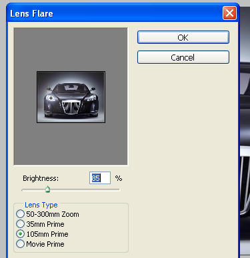Click the green Brightness slider handle
250x258 pixels.
pos(47,190)
